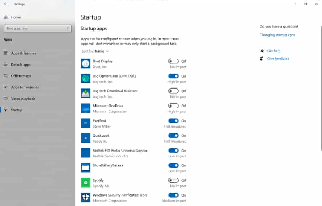Enable Duet Display startup toggle
The image size is (322, 206).
[173, 61]
